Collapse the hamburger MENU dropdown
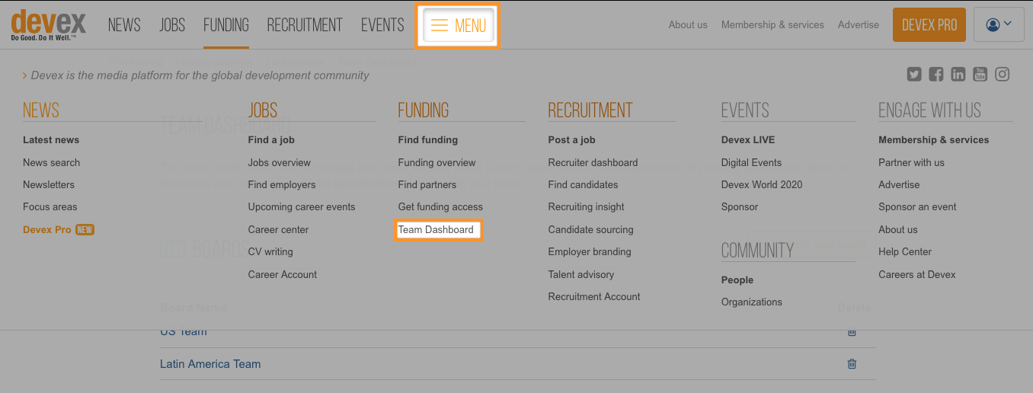The height and width of the screenshot is (393, 1033). point(458,26)
